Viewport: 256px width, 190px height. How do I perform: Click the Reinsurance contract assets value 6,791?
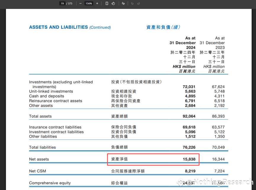click(190, 101)
